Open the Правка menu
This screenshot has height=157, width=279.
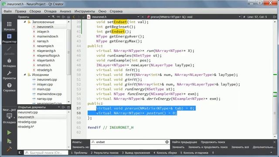pos(20,11)
